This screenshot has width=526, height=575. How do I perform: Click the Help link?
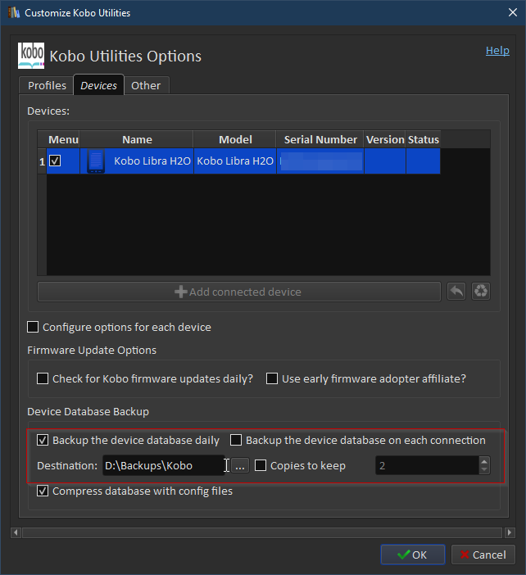pyautogui.click(x=497, y=51)
